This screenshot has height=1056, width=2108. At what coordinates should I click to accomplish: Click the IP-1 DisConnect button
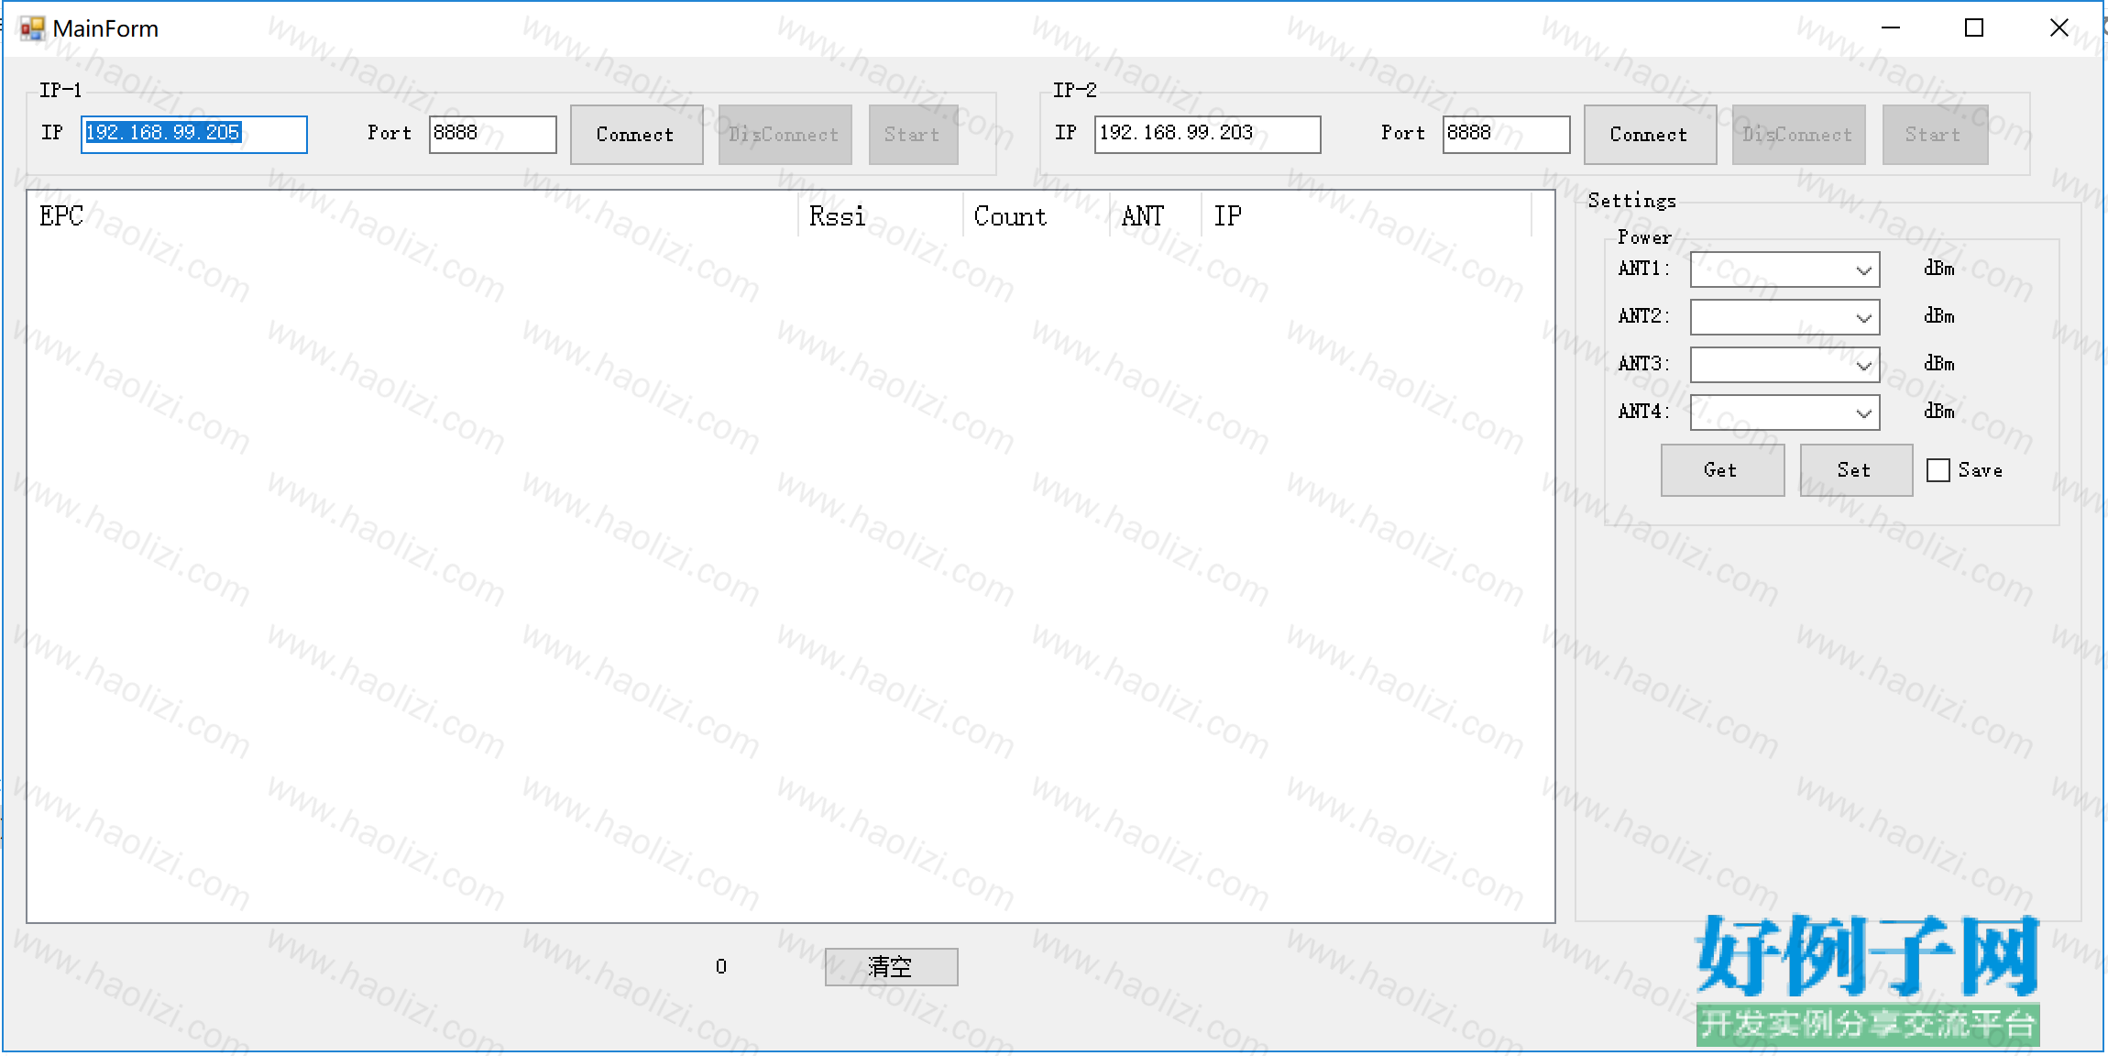tap(785, 135)
